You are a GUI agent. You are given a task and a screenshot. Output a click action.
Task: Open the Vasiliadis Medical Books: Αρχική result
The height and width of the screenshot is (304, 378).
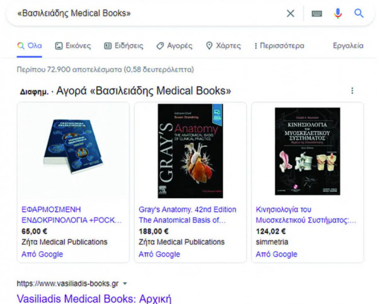94,298
